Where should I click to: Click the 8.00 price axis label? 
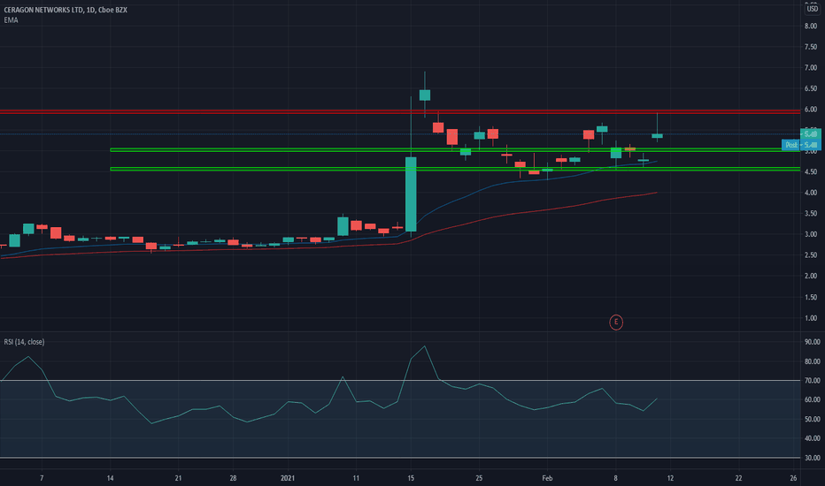click(810, 26)
